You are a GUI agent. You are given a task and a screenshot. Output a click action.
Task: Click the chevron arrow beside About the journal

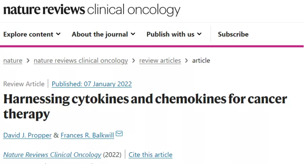[x=133, y=34]
